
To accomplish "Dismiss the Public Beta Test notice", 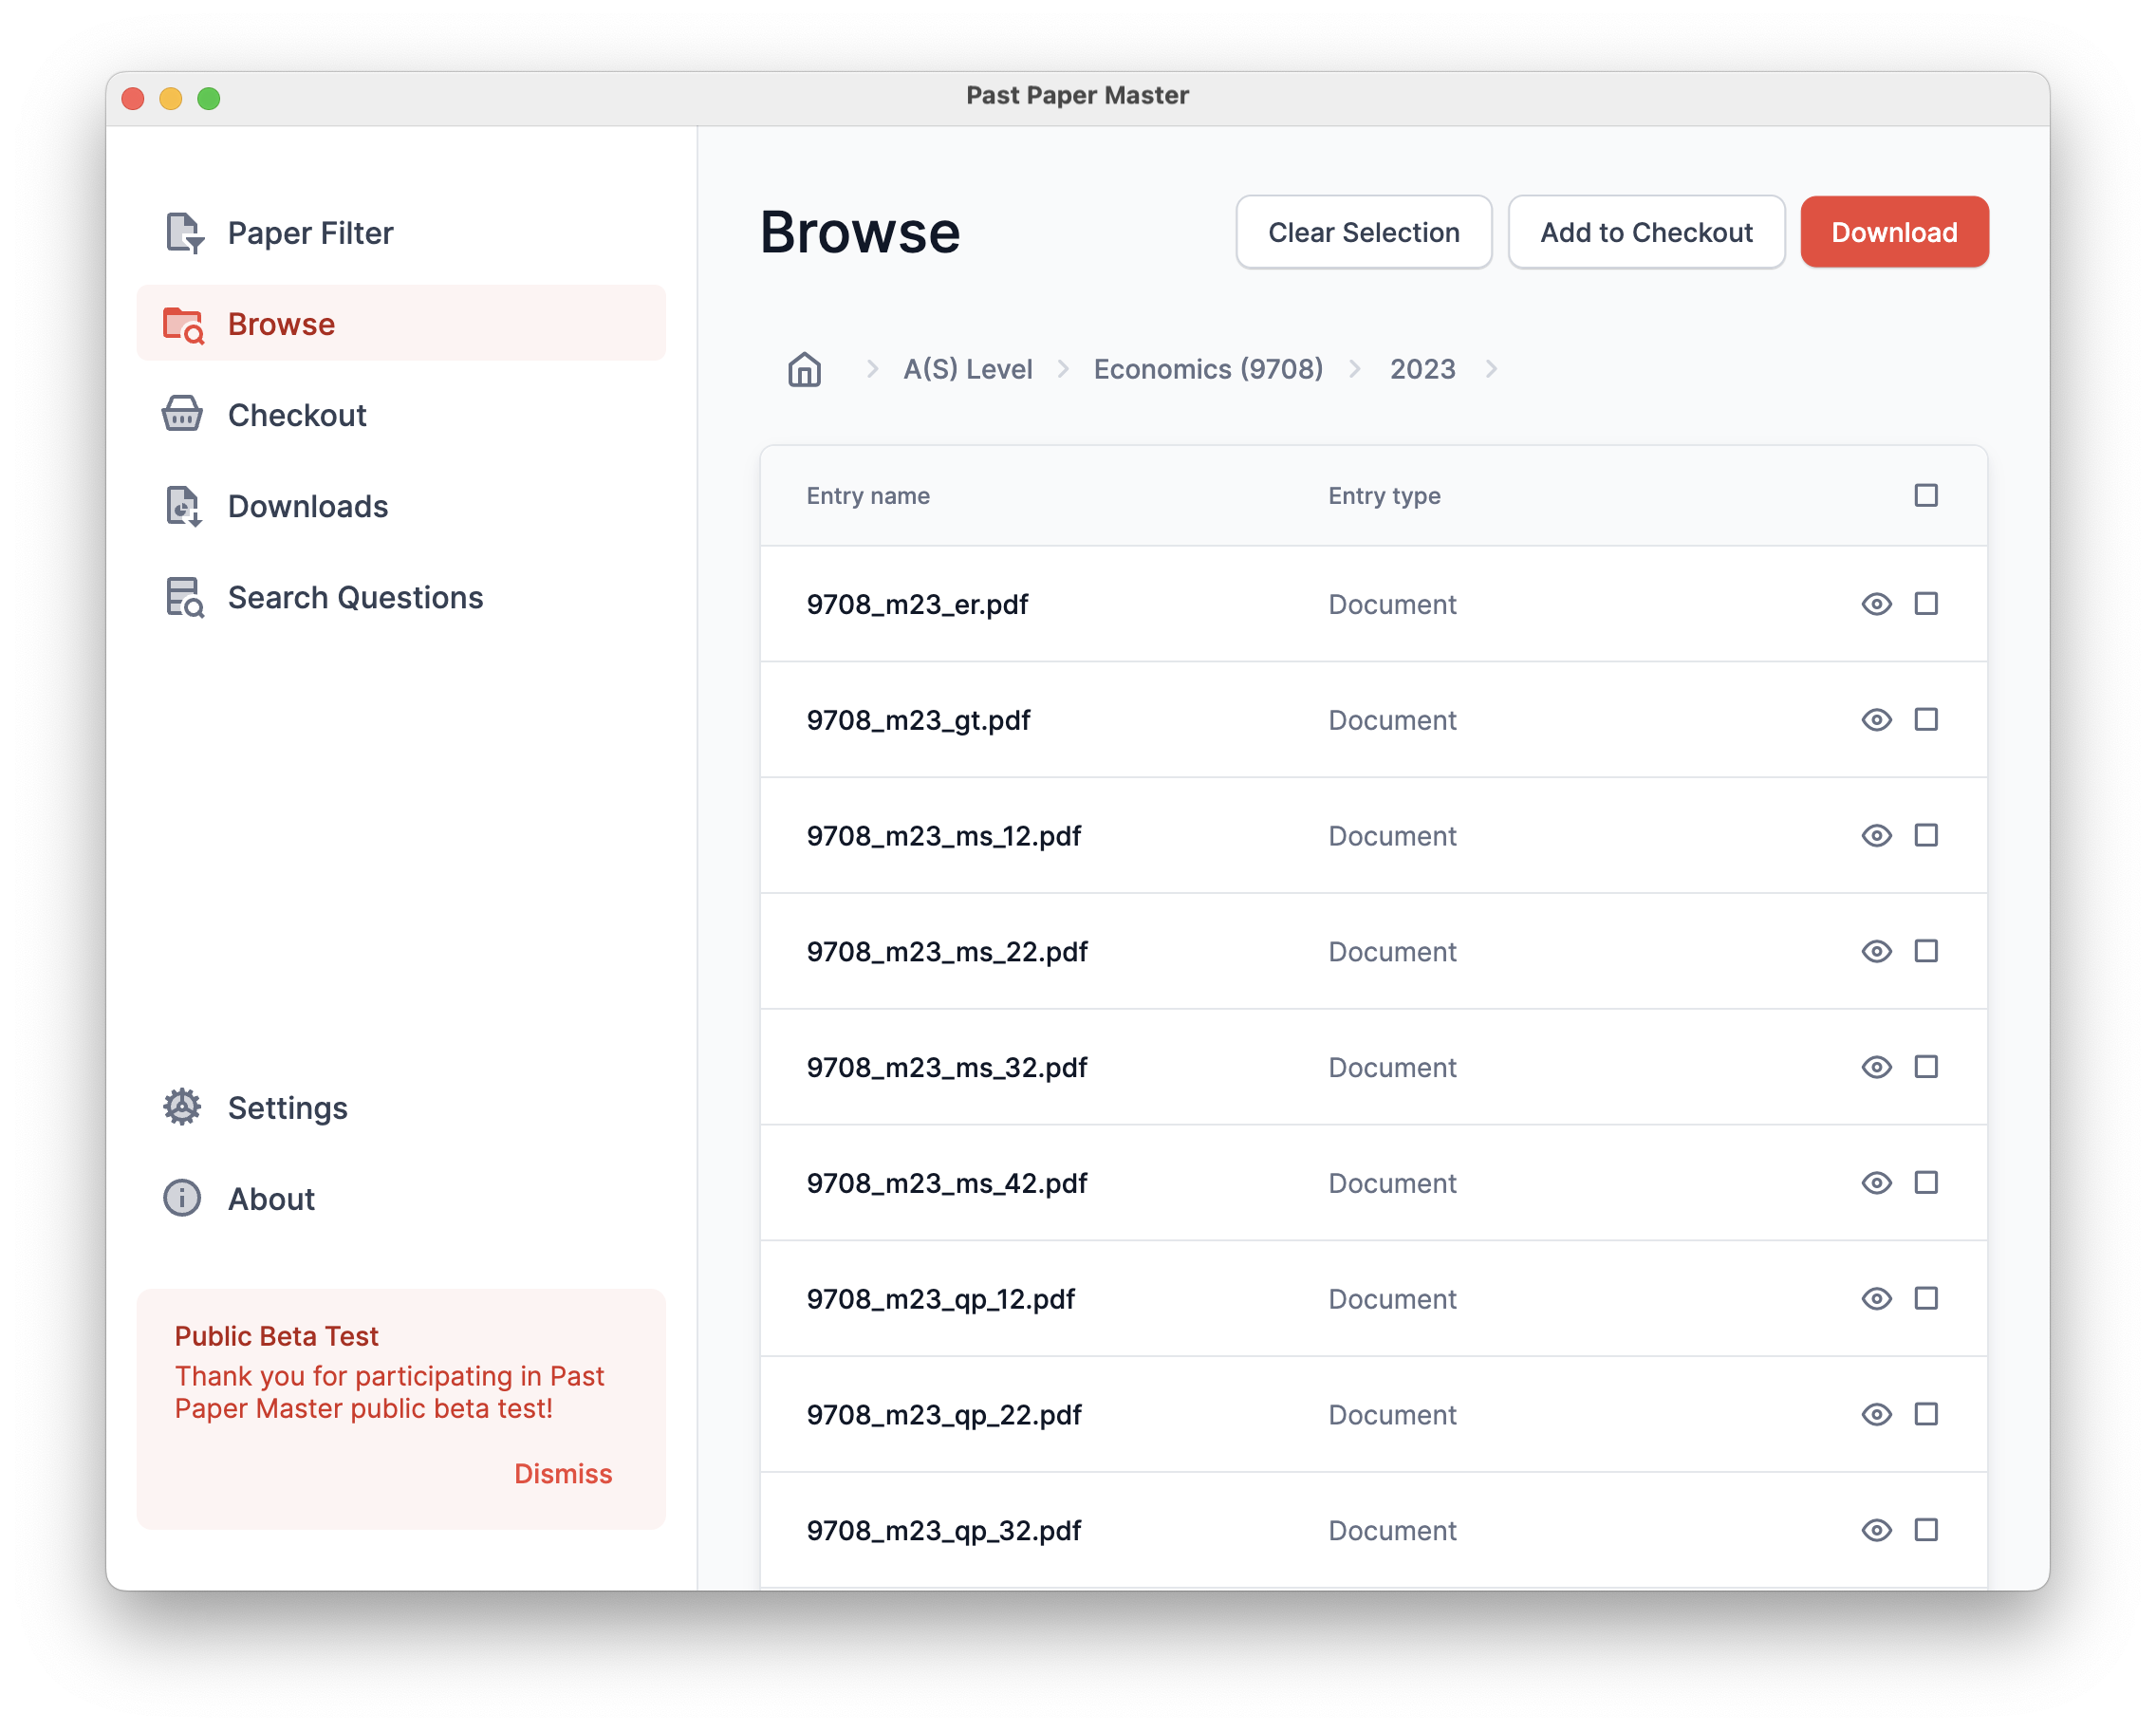I will (562, 1473).
